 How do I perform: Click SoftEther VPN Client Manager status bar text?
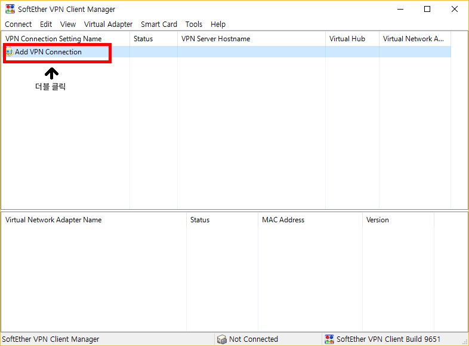click(51, 339)
